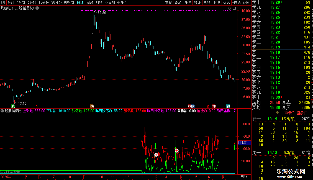Click the 标记 mark button
Image resolution: width=313 pixels, height=180 pixels.
point(226,2)
